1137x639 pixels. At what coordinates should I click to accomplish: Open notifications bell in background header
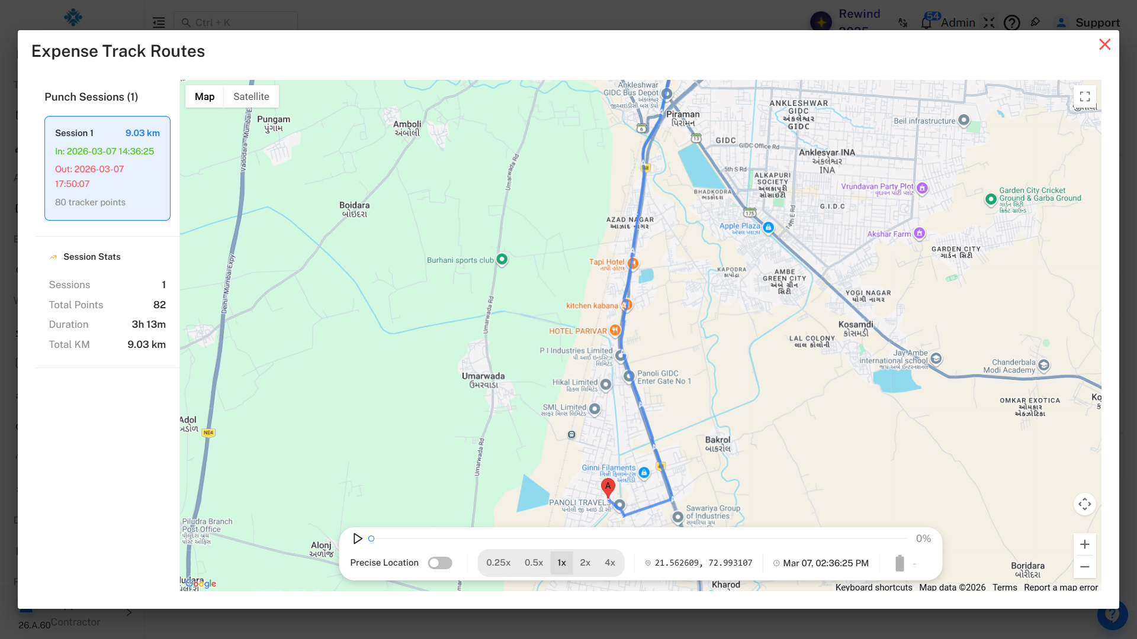[927, 22]
